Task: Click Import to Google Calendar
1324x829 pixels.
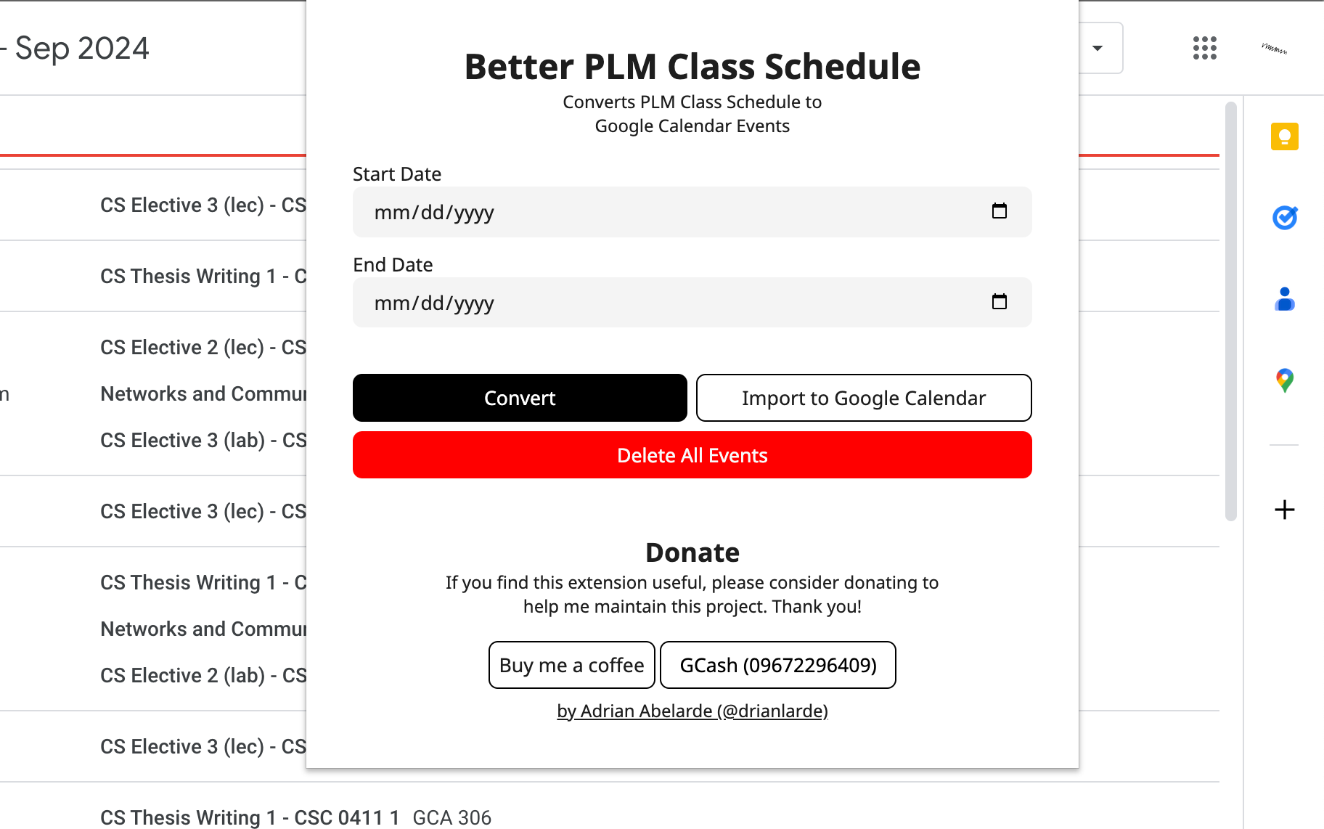Action: pos(863,398)
